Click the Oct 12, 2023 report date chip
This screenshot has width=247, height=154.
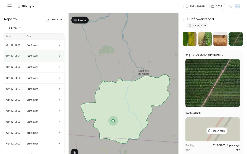click(198, 25)
